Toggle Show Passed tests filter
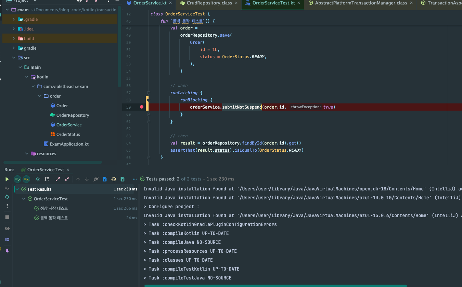This screenshot has width=462, height=287. tap(17, 179)
